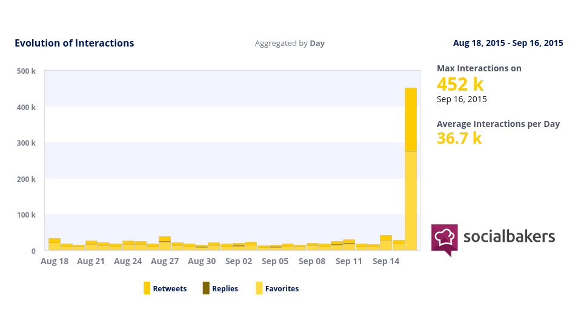
Task: Toggle the Replies legend series
Action: [x=225, y=289]
